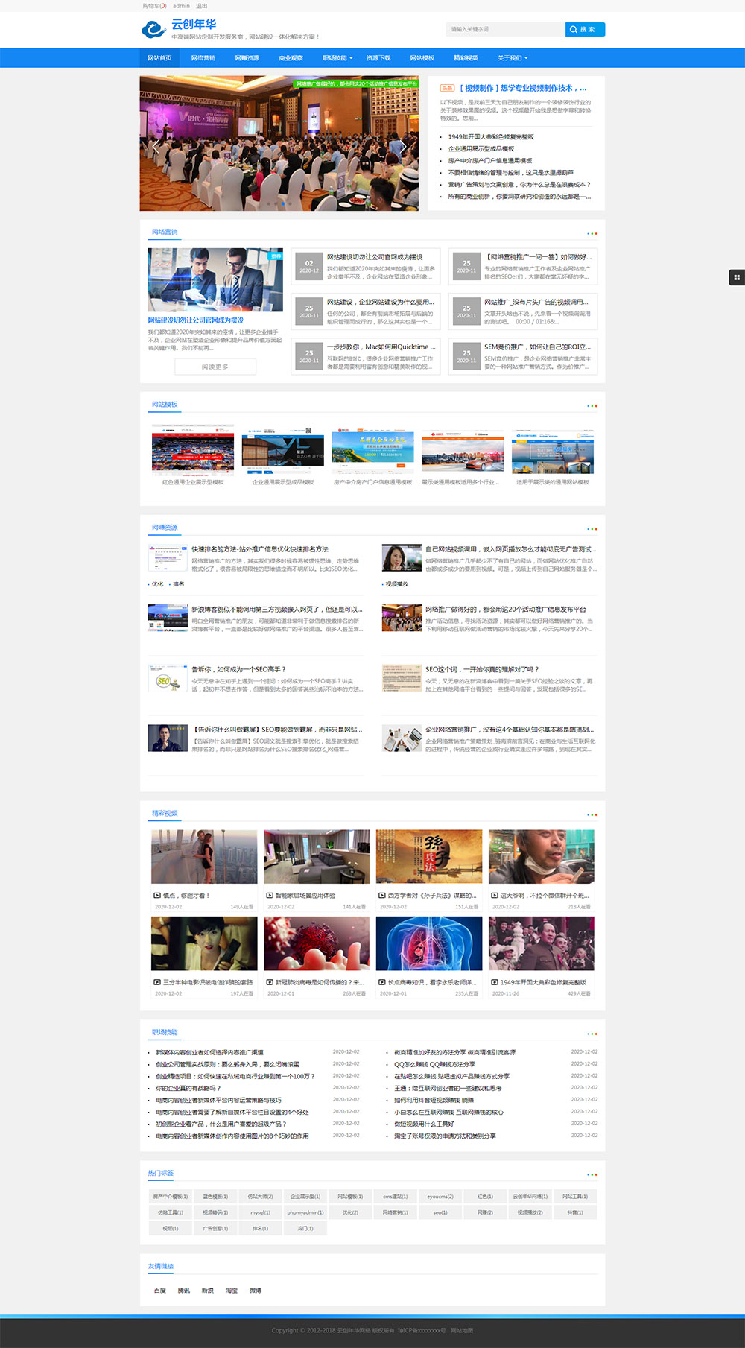Screen dimensions: 745x1348
Task: Click the 排名 tag under the first 网赚资源 article
Action: 178,584
